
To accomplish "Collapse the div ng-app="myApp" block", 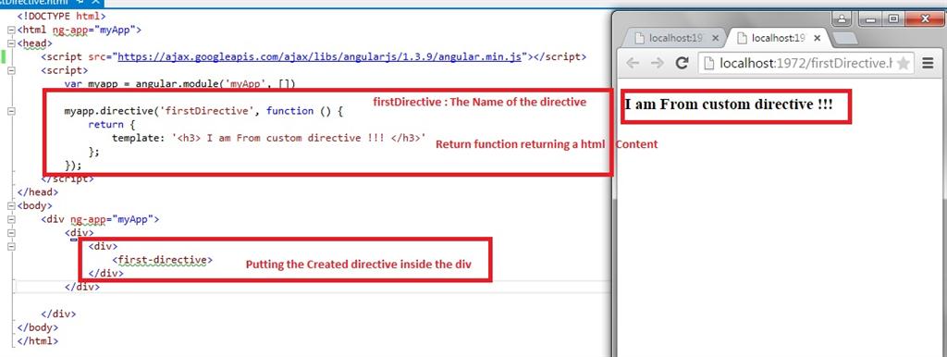I will click(11, 219).
